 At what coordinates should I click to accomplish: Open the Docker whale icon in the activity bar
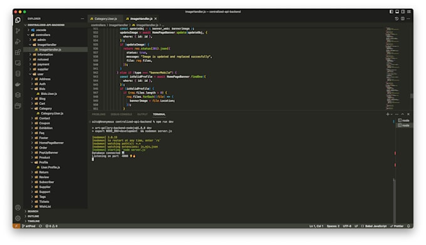coord(18,84)
